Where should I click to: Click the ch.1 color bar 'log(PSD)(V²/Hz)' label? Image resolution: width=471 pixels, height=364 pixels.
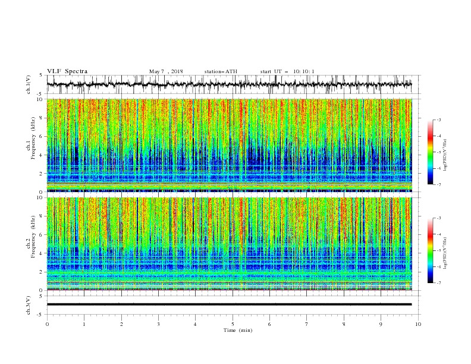pyautogui.click(x=445, y=155)
